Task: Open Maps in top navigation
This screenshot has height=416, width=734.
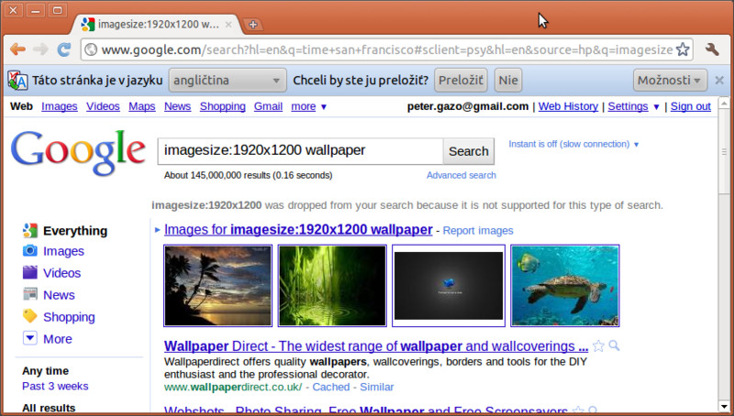Action: (142, 106)
